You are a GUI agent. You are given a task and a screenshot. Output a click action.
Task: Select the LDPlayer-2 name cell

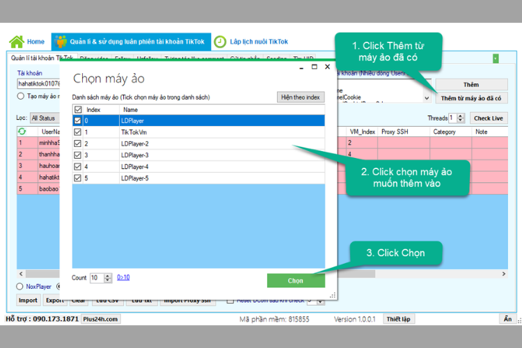point(222,143)
